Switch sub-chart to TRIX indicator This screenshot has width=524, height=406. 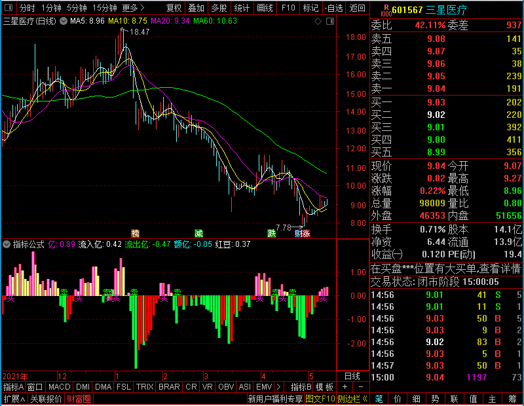145,387
